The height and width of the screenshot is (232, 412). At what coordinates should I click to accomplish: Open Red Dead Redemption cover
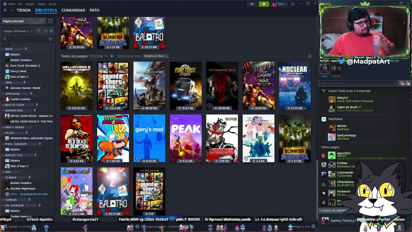click(77, 138)
